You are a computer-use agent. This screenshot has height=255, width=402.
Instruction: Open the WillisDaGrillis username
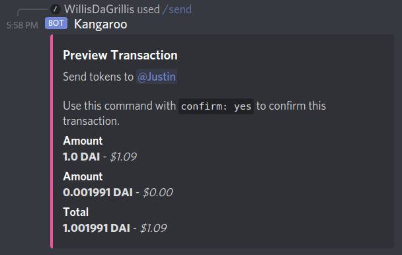point(99,9)
